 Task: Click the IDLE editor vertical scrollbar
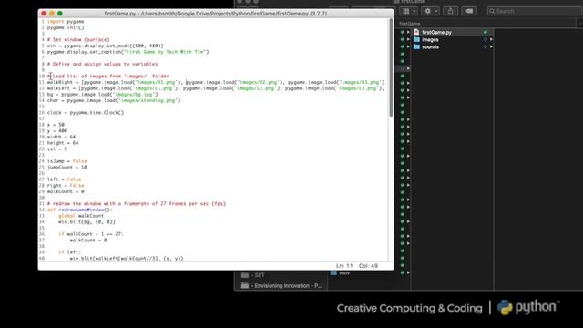click(391, 68)
